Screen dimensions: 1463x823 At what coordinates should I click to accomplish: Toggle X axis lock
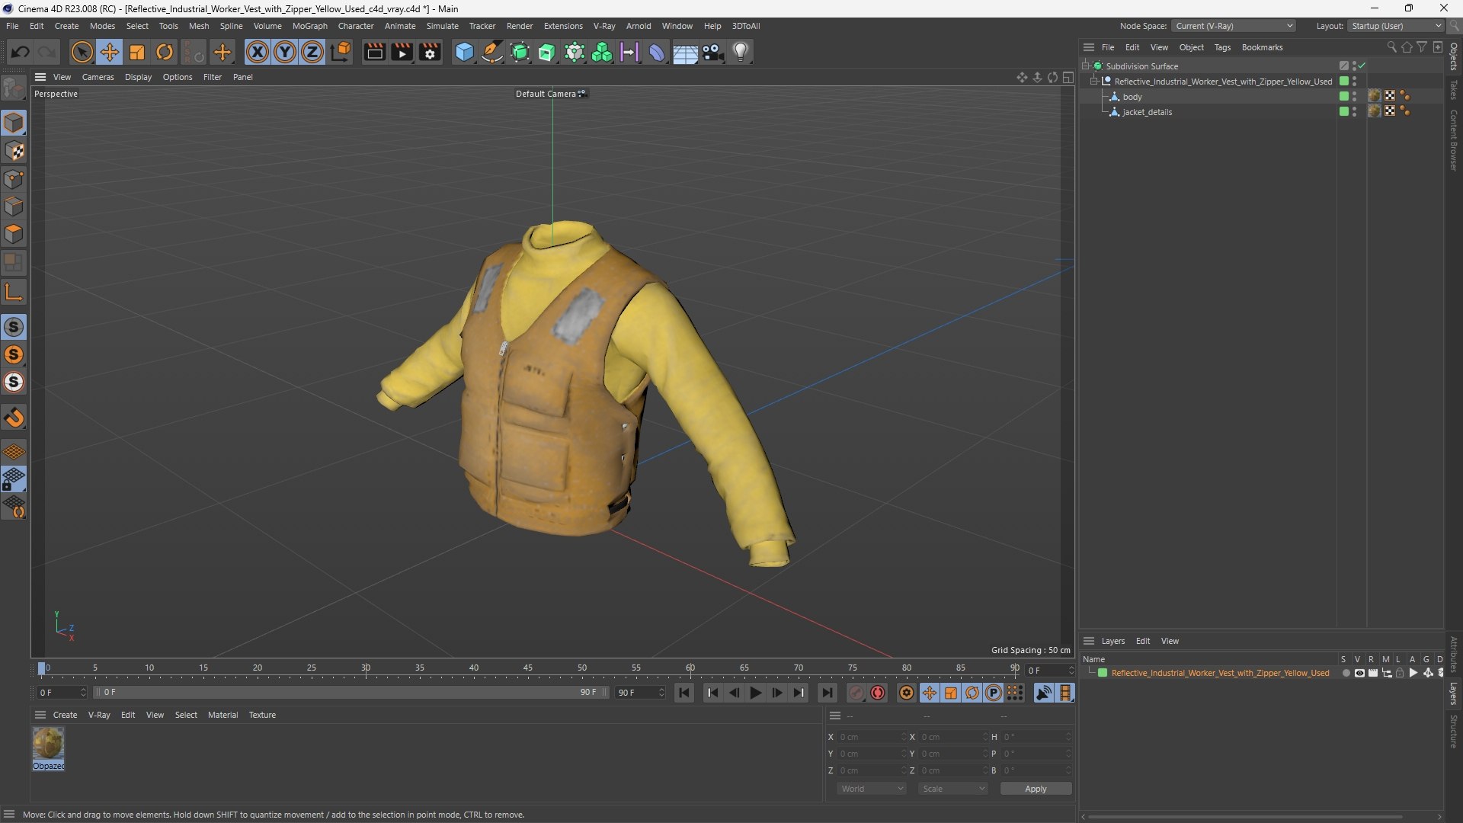click(x=258, y=52)
